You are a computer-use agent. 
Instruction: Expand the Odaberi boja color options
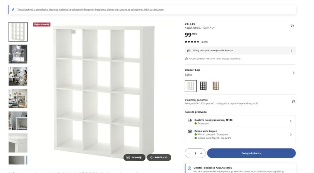[x=293, y=73]
